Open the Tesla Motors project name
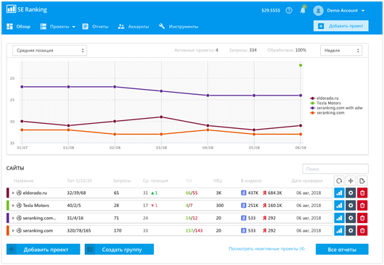The image size is (384, 265). pyautogui.click(x=36, y=206)
